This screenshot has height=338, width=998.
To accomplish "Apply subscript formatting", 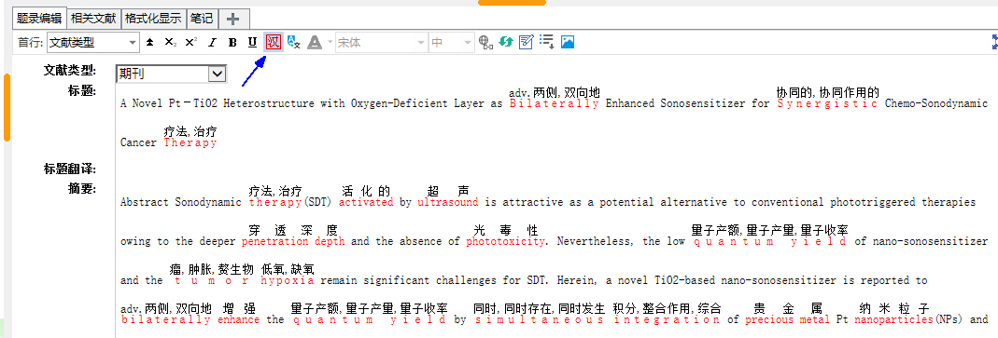I will pyautogui.click(x=170, y=43).
